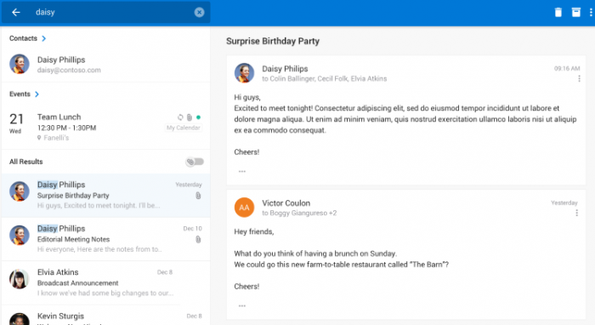Clear the daisy search text

click(x=199, y=13)
